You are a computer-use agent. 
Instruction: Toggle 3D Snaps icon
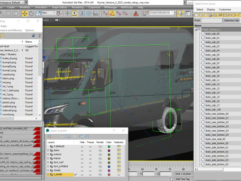[x=105, y=14]
